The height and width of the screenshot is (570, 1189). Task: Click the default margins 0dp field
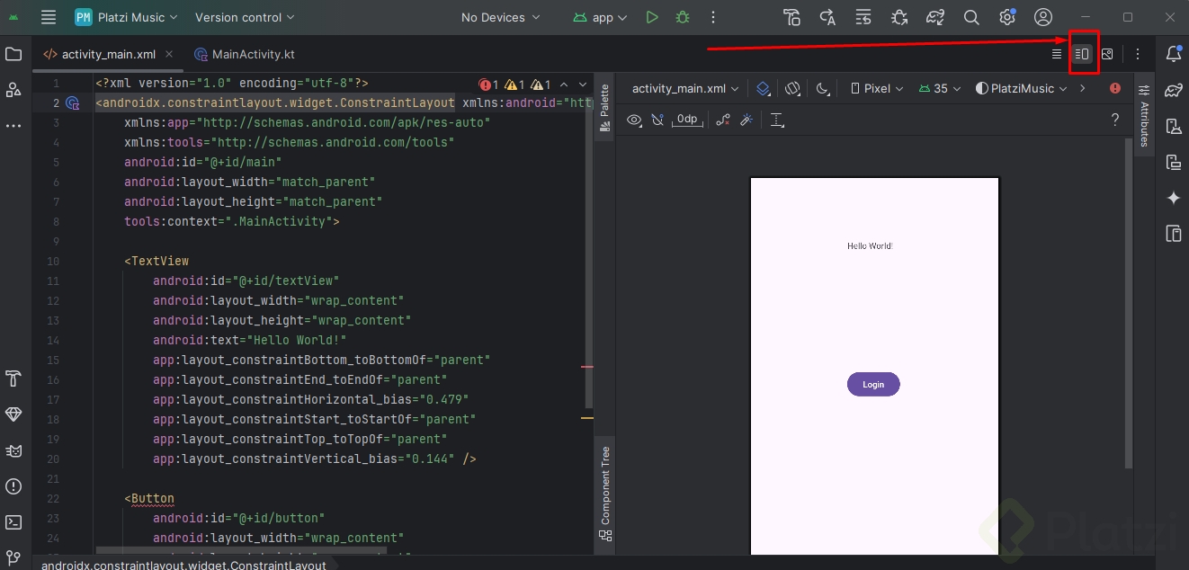click(x=687, y=120)
